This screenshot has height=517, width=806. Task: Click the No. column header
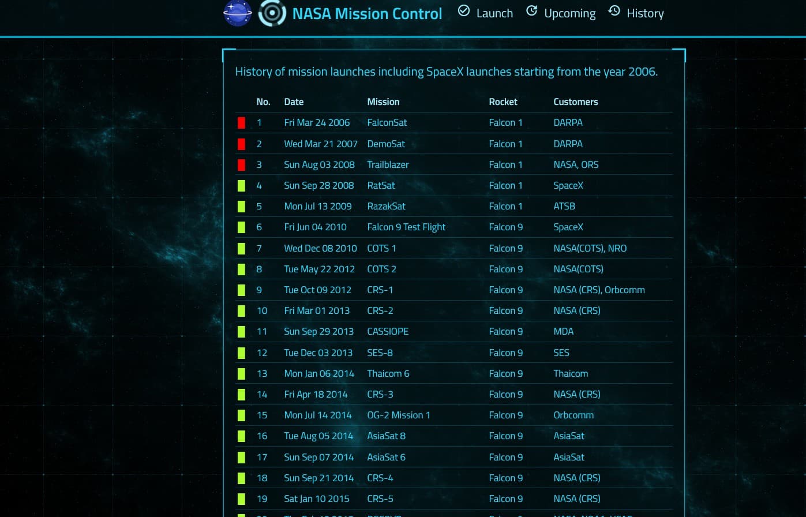pyautogui.click(x=263, y=102)
